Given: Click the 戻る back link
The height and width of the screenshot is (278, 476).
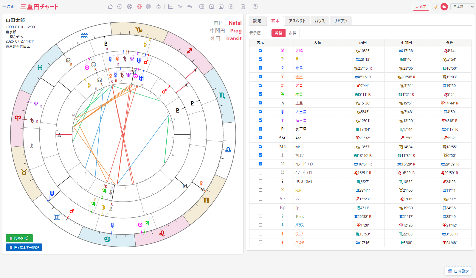Looking at the screenshot, I should 8,7.
